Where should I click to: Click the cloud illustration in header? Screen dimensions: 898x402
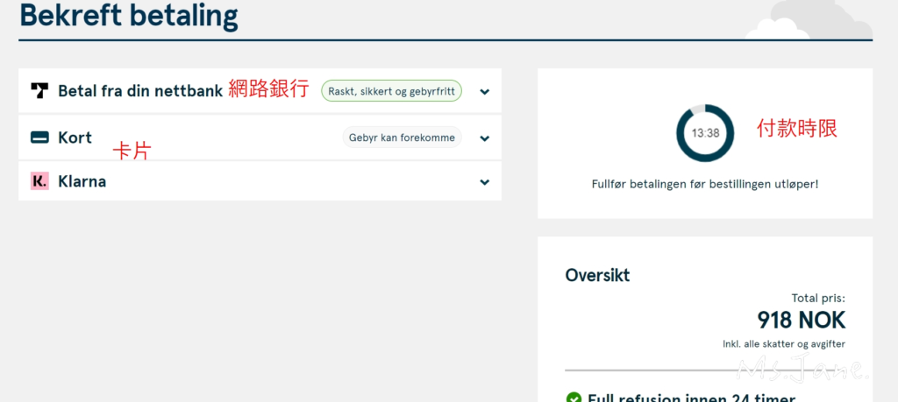805,22
